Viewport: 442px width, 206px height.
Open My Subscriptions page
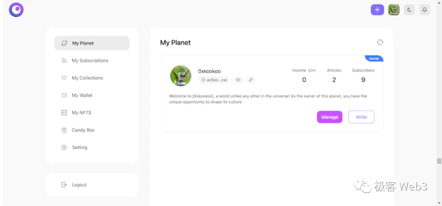(x=90, y=60)
